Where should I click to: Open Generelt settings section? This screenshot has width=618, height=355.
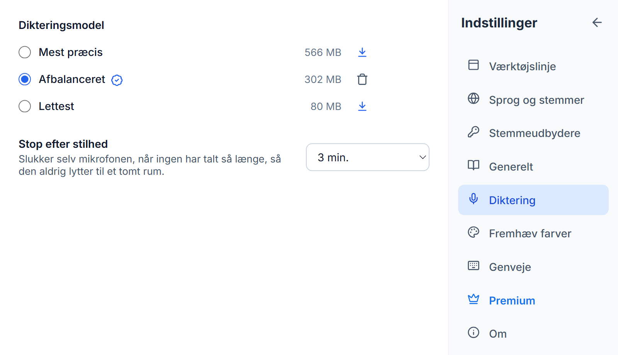[533, 166]
